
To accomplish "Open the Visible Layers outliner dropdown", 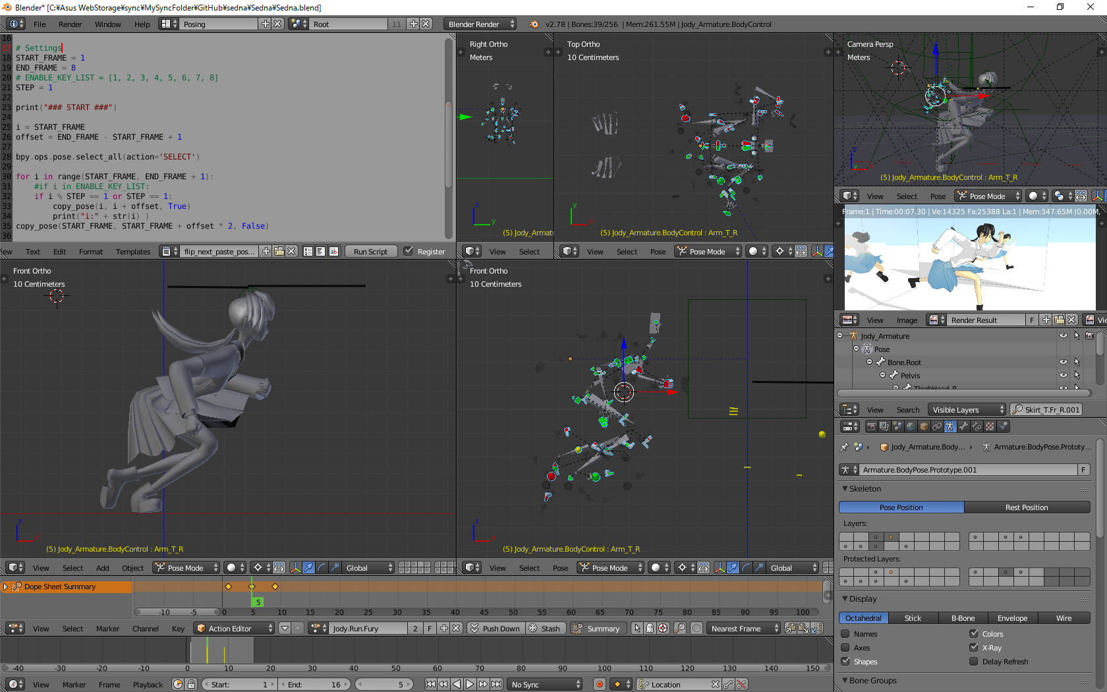I will 967,409.
